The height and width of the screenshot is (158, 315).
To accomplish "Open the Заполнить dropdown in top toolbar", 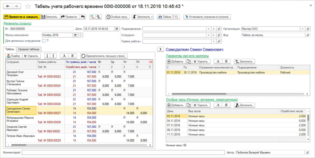I will [143, 17].
